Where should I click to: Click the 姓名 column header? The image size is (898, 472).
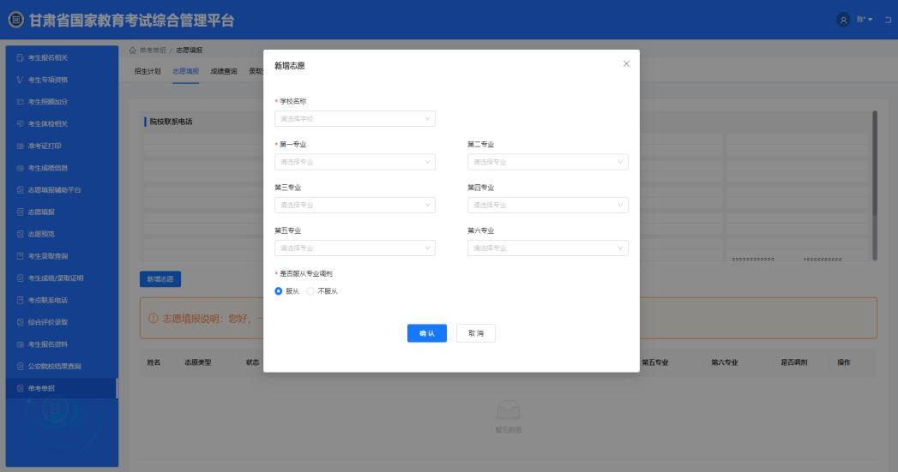click(x=154, y=362)
